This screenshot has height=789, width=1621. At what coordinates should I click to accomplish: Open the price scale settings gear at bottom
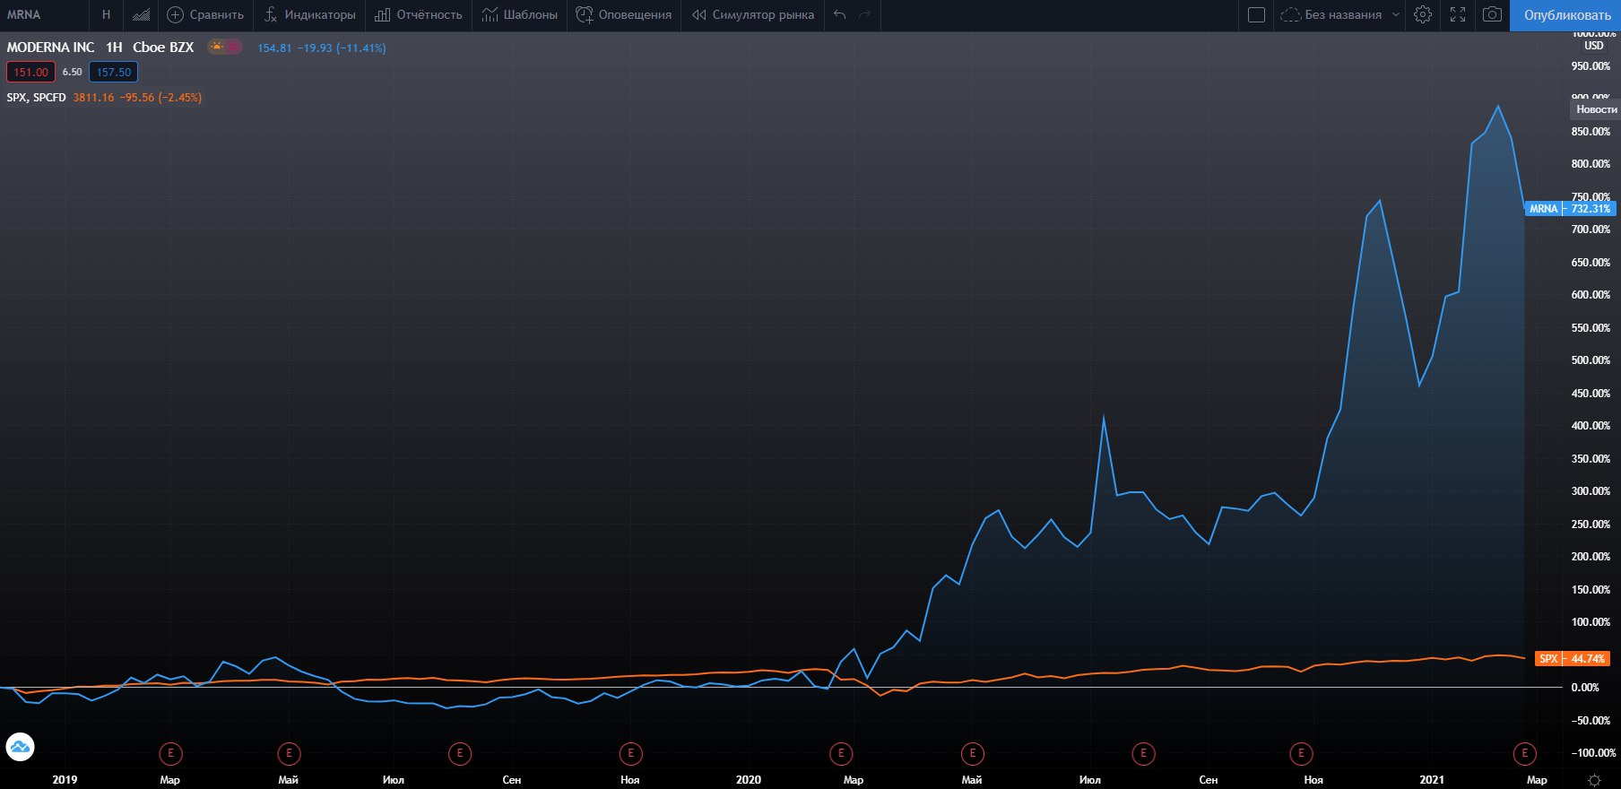[x=1593, y=779]
